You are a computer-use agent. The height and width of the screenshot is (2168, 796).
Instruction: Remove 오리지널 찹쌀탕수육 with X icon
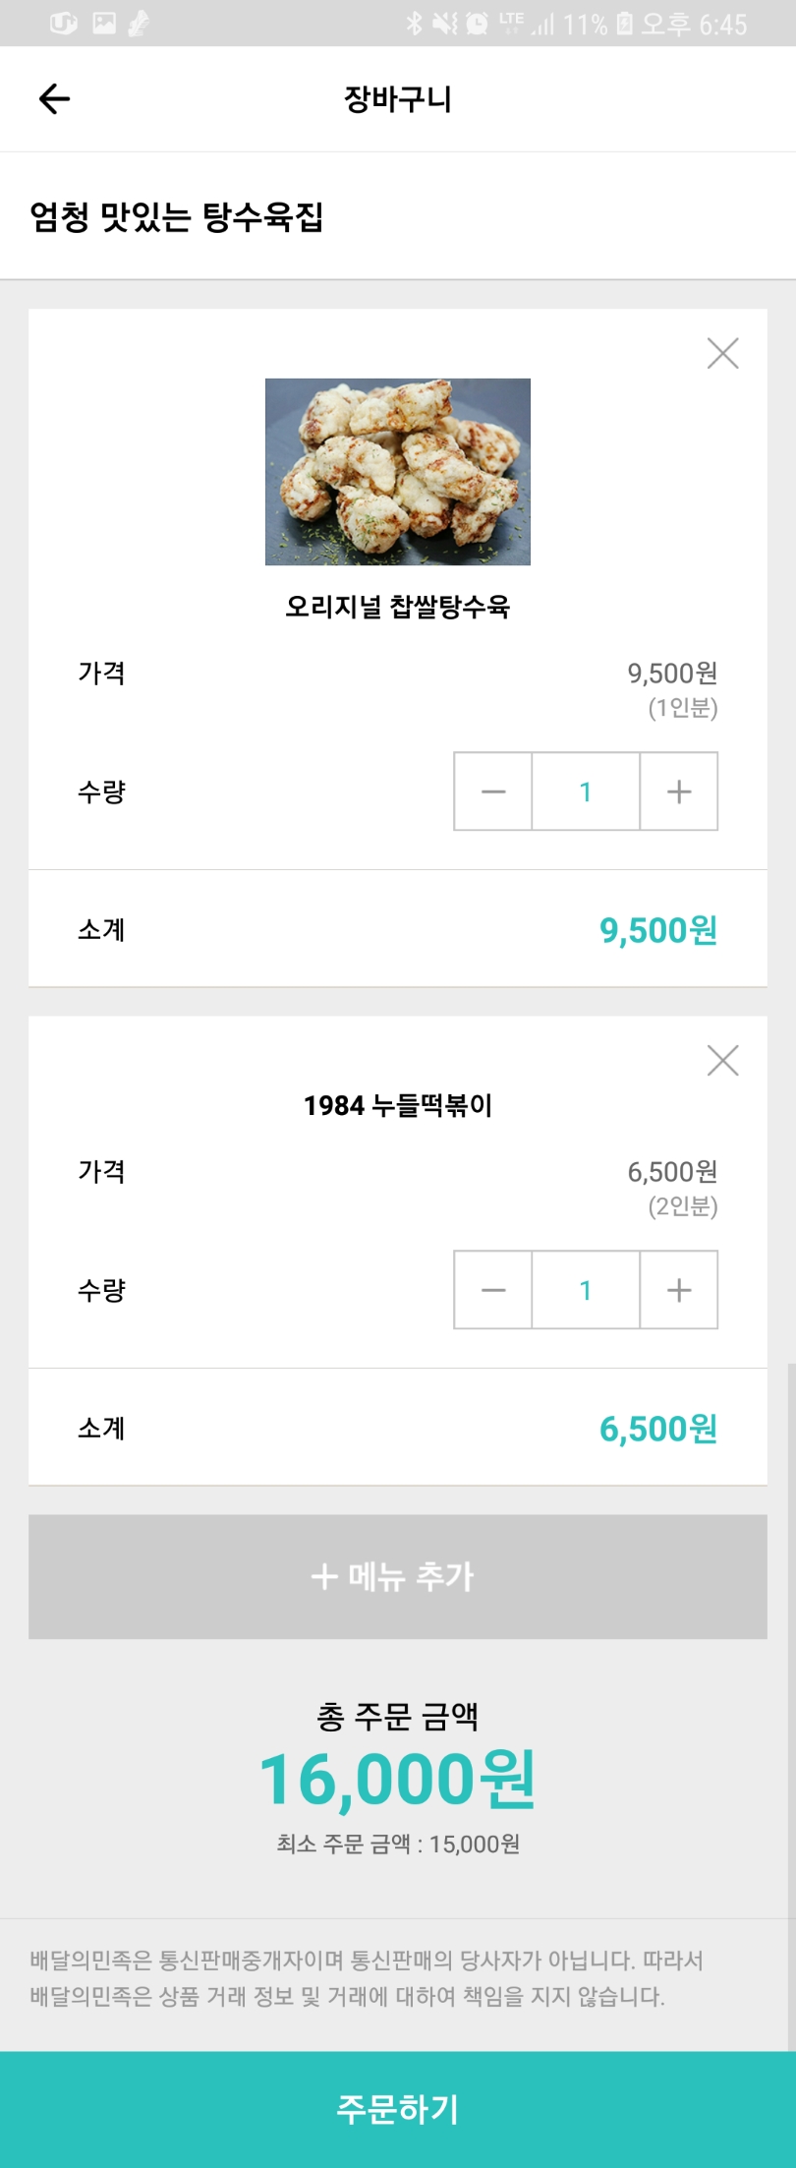tap(722, 353)
